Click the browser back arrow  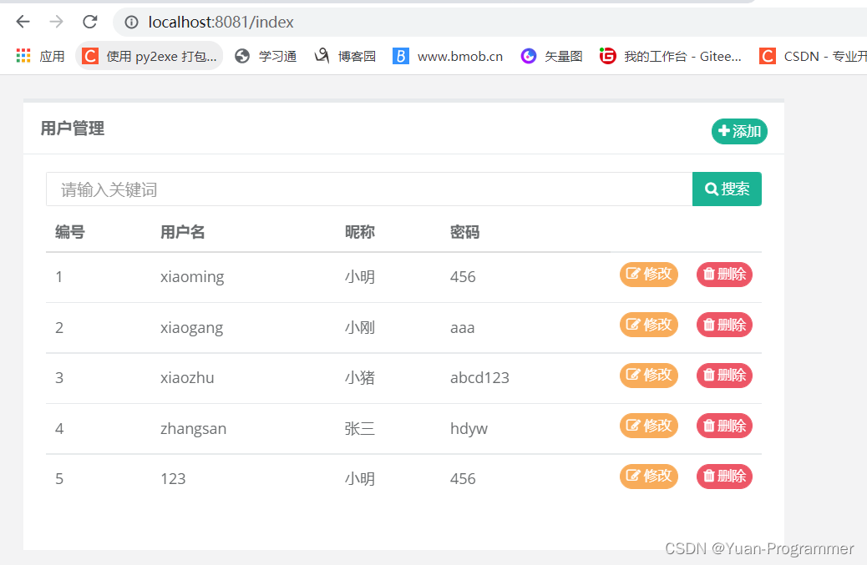pos(23,23)
